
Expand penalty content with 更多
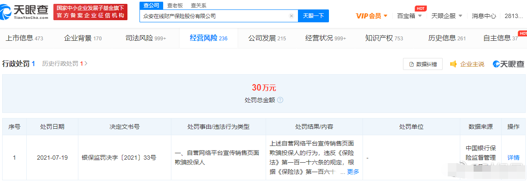353,172
